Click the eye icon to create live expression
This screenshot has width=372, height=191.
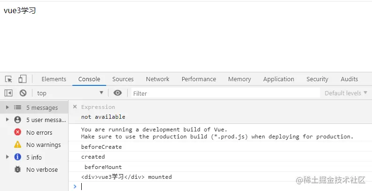pyautogui.click(x=117, y=93)
